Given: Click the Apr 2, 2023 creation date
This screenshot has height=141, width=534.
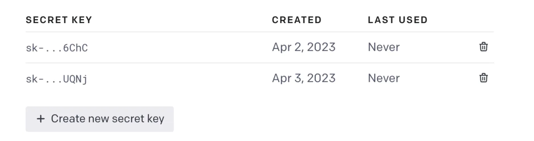Looking at the screenshot, I should (304, 47).
